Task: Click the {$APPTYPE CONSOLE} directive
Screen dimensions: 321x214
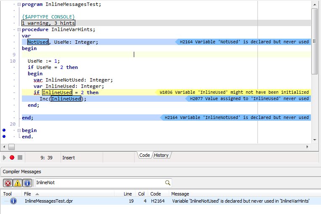Action: [x=48, y=17]
